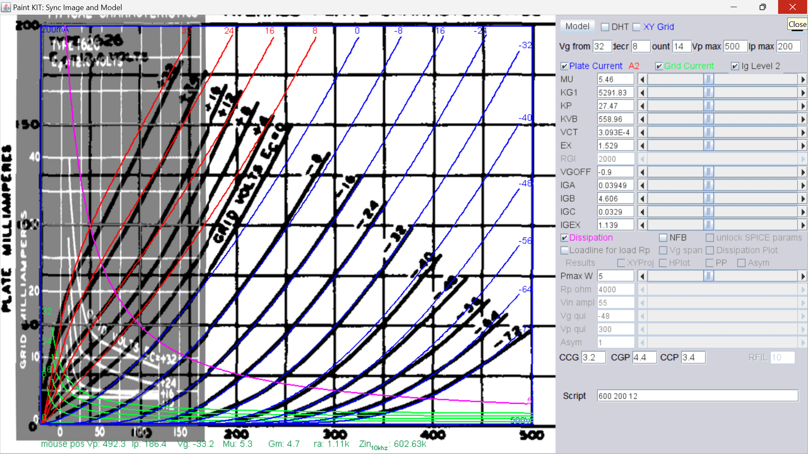The width and height of the screenshot is (808, 454).
Task: Select the Pmax W value field
Action: point(616,276)
